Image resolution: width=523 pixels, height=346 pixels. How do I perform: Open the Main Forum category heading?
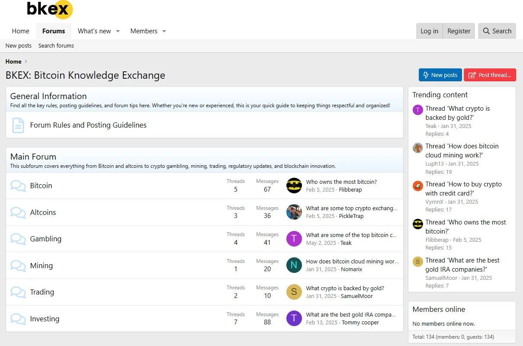coord(33,157)
